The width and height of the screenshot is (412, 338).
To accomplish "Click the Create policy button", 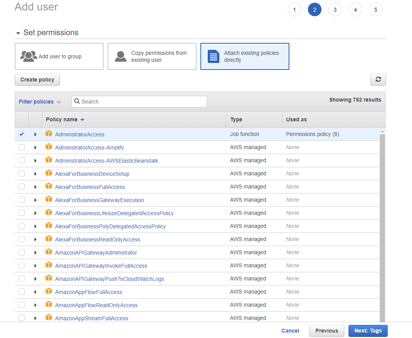I will pyautogui.click(x=37, y=80).
